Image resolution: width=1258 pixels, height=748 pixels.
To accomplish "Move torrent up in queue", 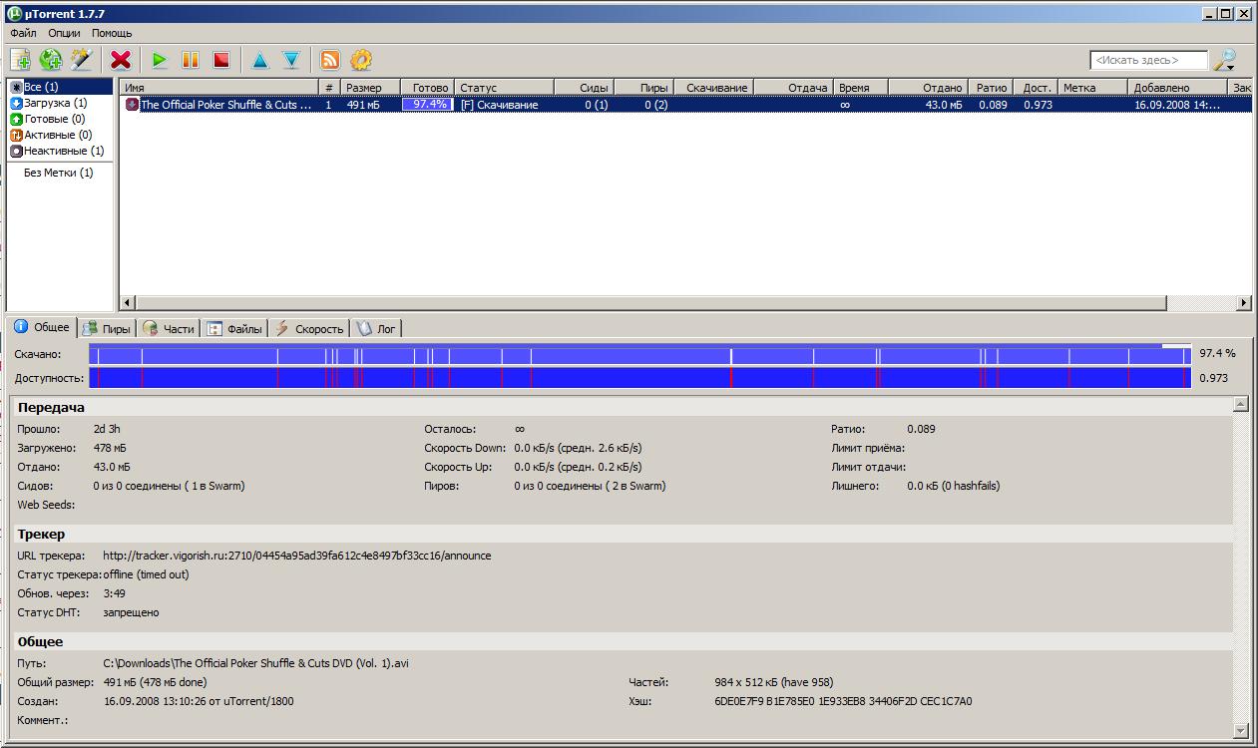I will [260, 60].
